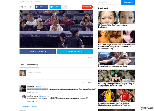Upvote jihadi007's comment with blue arrow
Viewport: 154px width, 111px height.
point(33,92)
